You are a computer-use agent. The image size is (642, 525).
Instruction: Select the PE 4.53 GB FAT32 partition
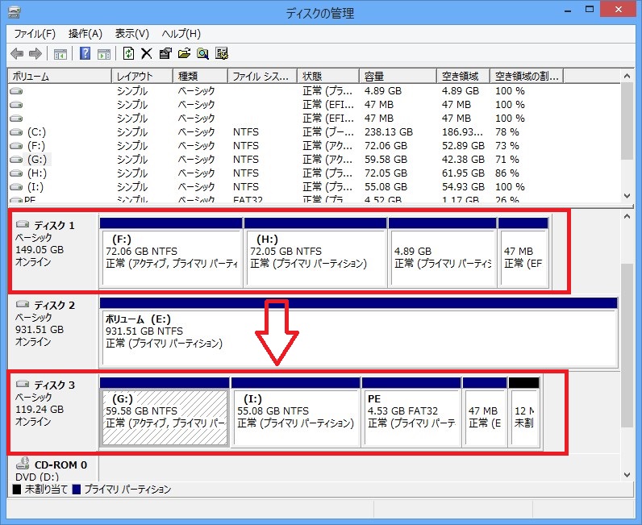[x=411, y=412]
